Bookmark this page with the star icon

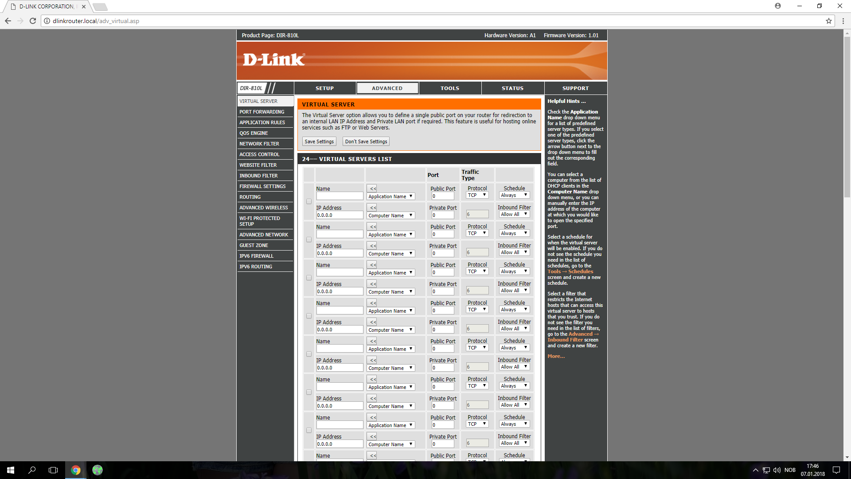[829, 21]
